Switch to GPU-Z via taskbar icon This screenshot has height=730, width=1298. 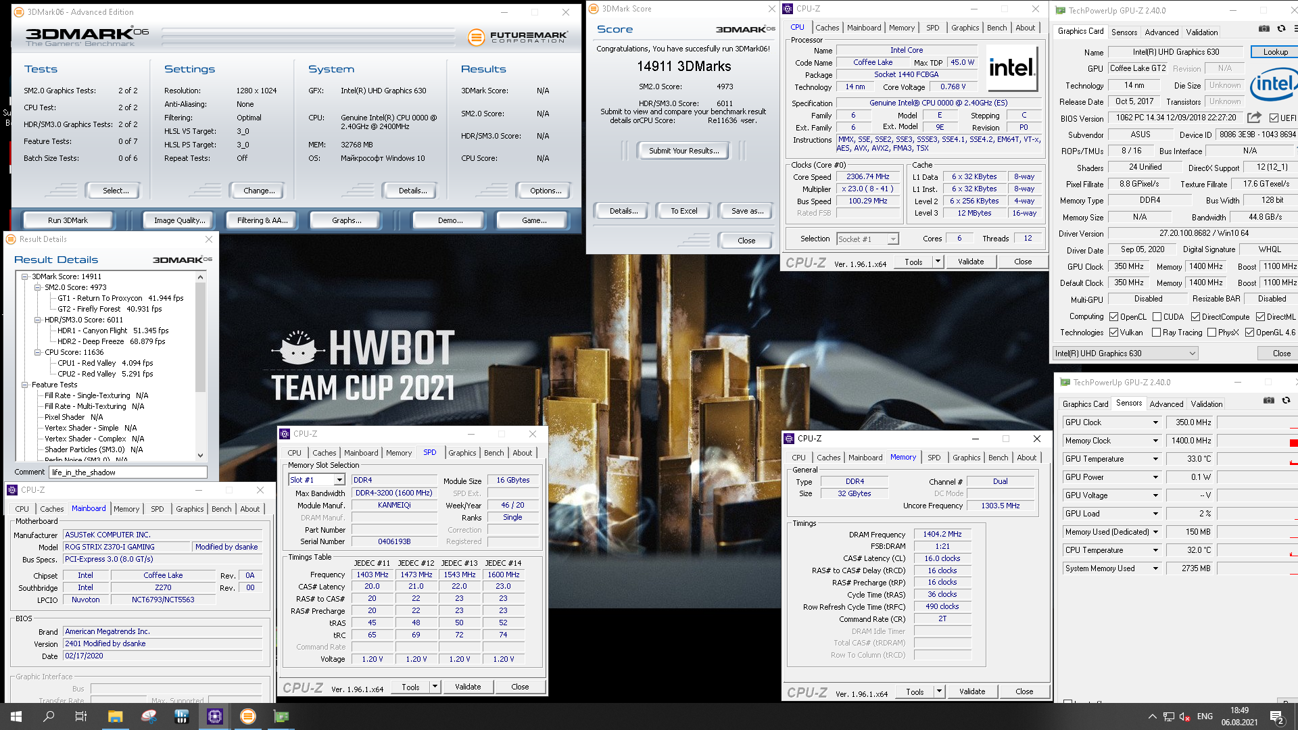pyautogui.click(x=281, y=716)
